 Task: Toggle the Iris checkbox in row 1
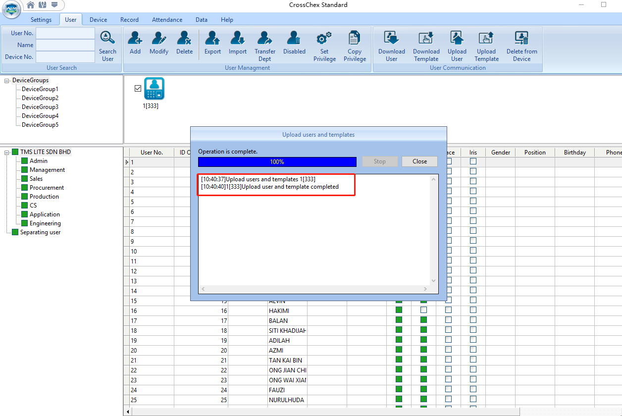click(473, 161)
